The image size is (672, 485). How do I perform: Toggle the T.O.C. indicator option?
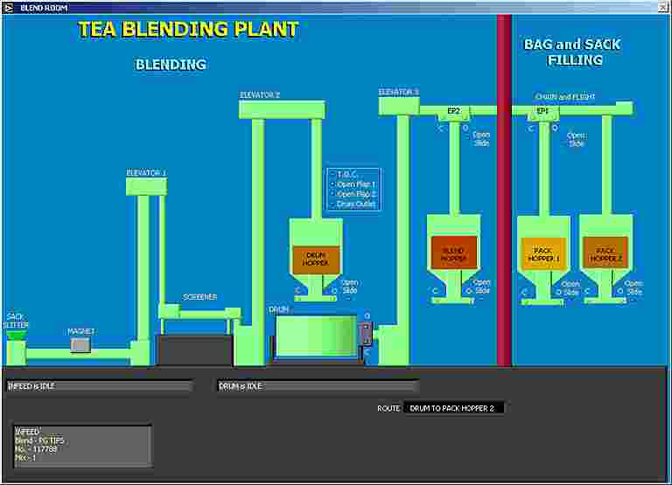coord(347,175)
